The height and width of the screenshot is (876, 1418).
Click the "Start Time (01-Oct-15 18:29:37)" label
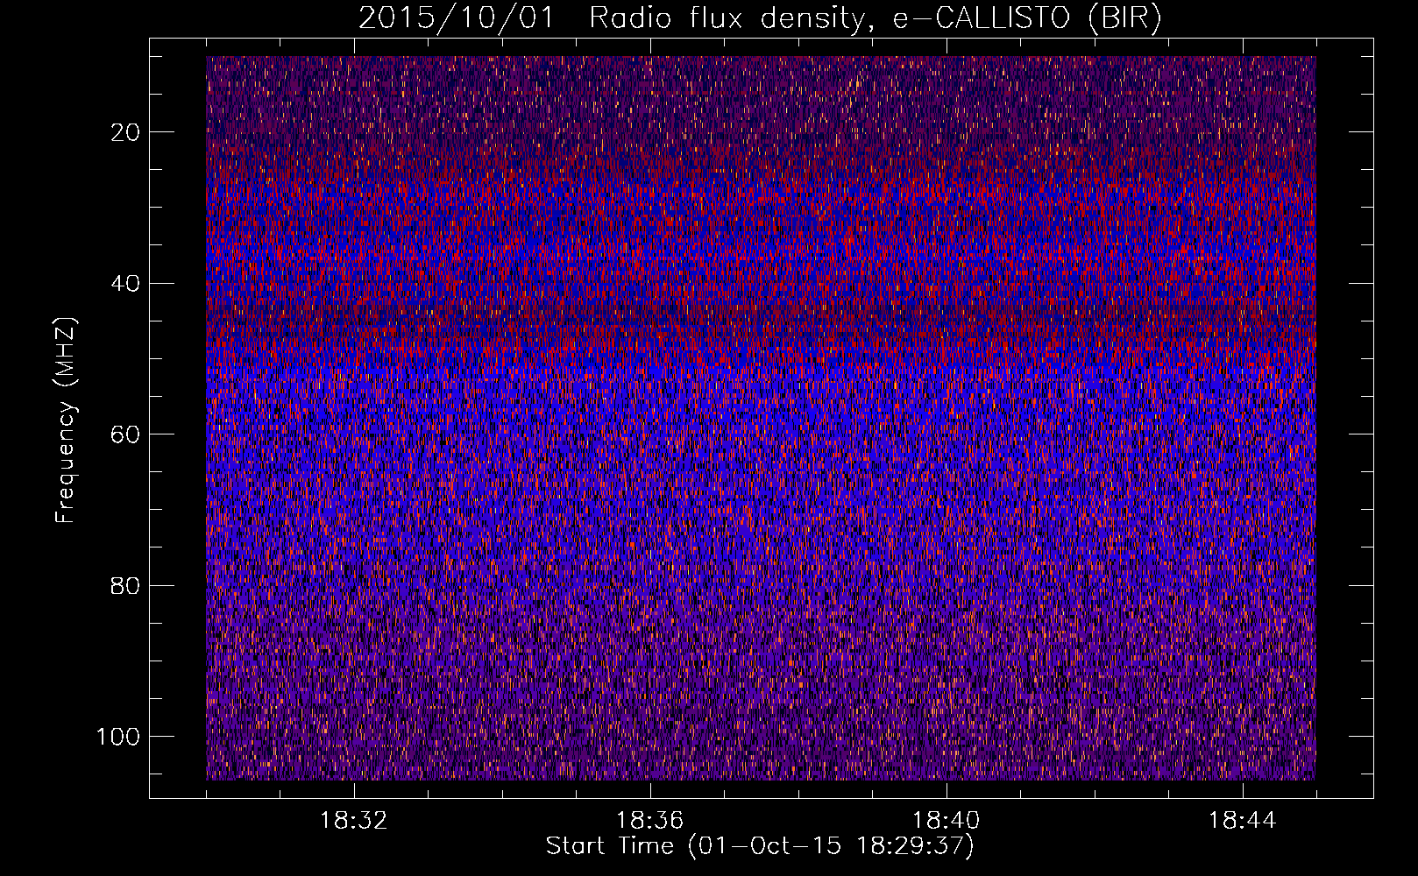(760, 846)
